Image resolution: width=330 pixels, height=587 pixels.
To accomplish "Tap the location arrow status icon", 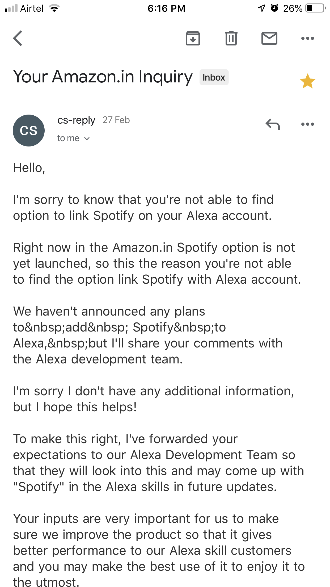I will (261, 8).
